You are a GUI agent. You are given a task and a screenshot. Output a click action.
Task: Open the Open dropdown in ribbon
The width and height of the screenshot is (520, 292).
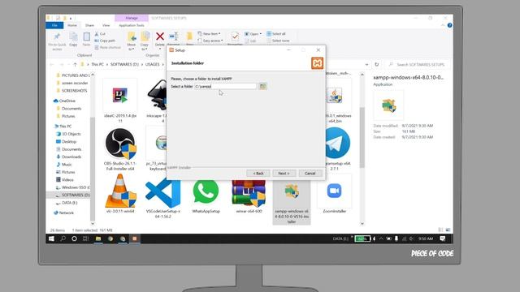253,34
